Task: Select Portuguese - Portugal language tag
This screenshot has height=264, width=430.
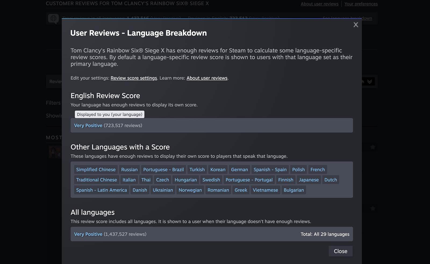Action: (249, 180)
